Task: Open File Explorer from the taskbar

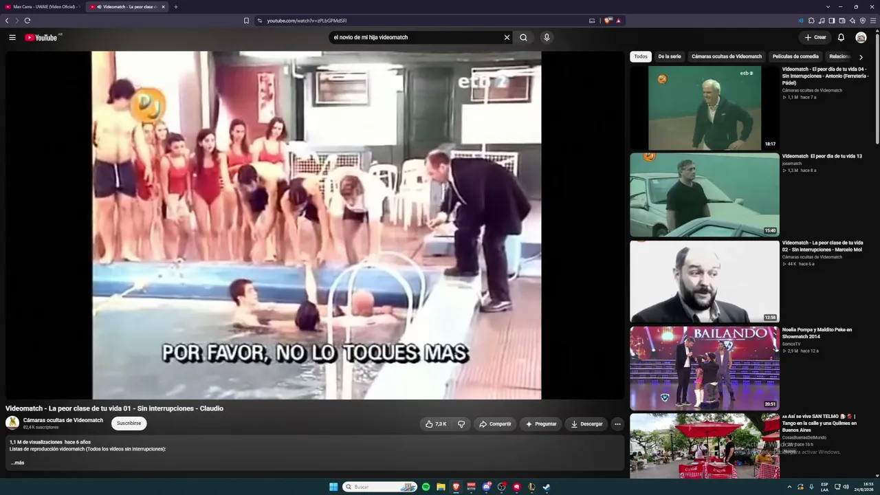Action: pos(441,487)
